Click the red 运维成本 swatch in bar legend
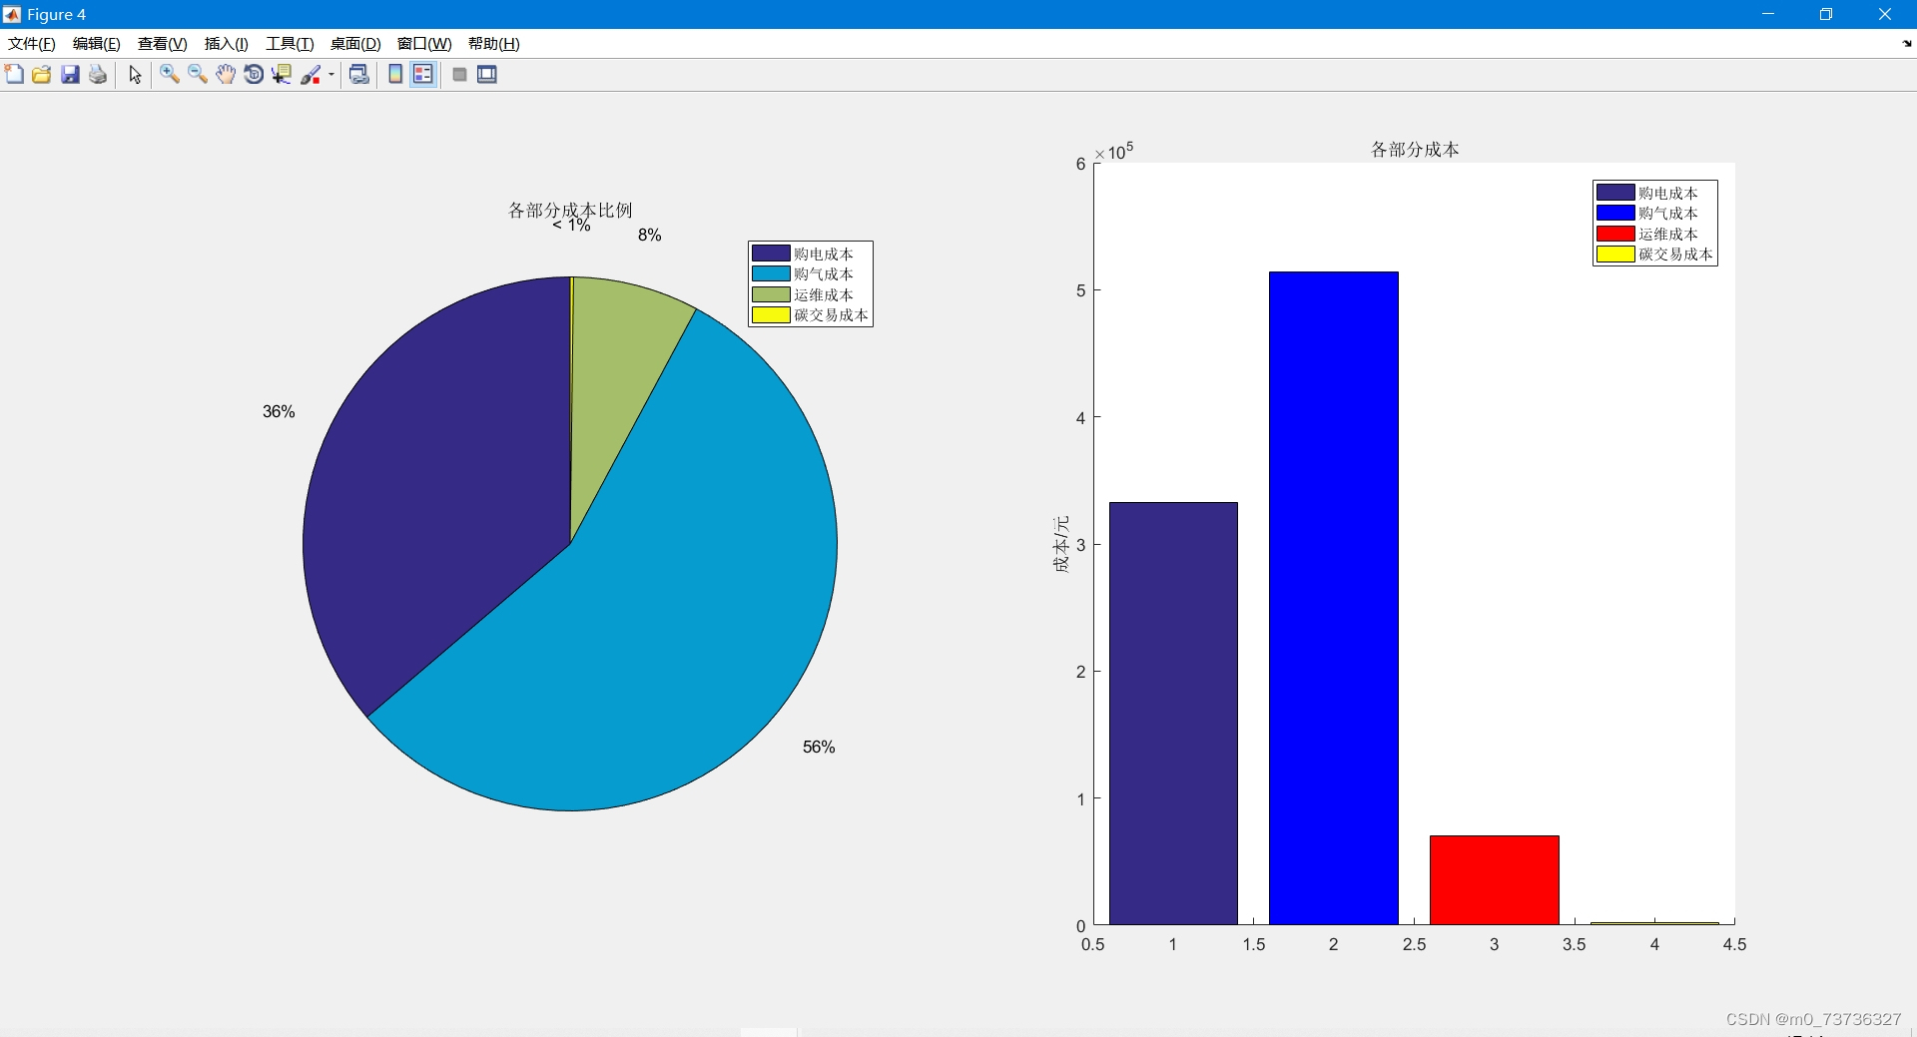Viewport: 1917px width, 1037px height. point(1615,234)
